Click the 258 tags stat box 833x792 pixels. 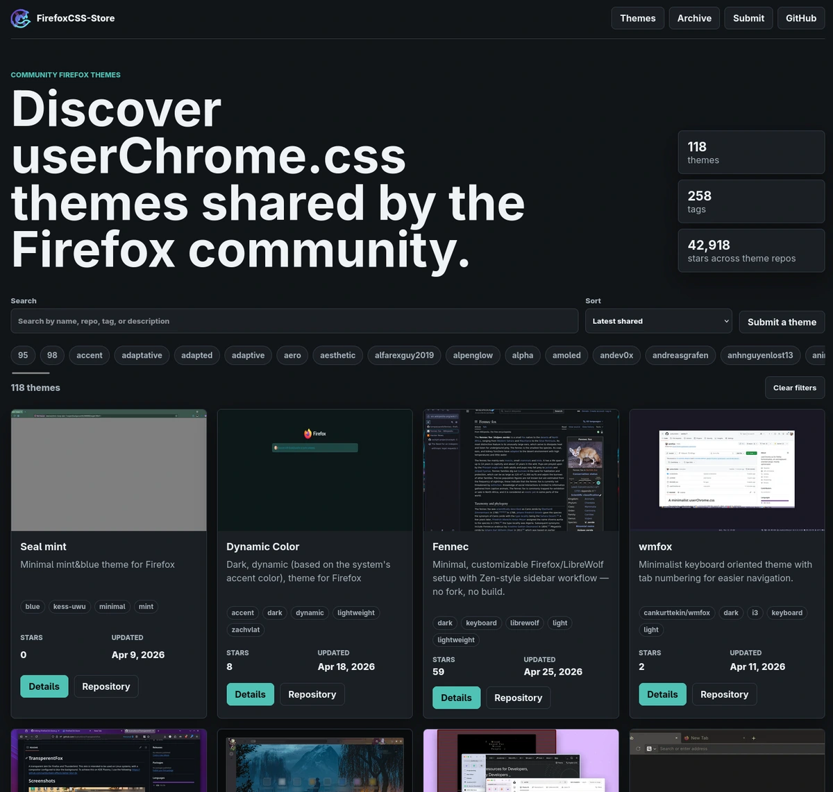751,202
